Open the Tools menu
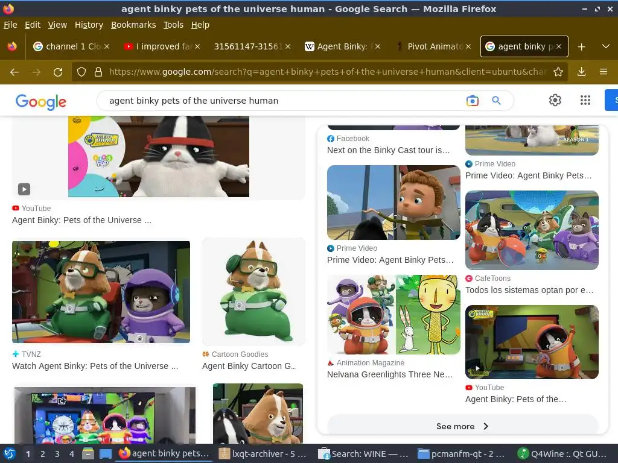This screenshot has width=618, height=463. (x=173, y=25)
